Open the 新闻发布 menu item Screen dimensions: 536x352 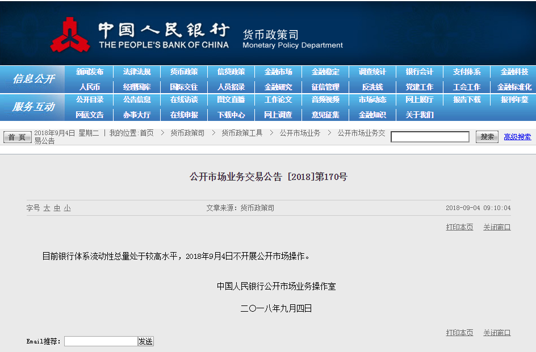pos(90,72)
